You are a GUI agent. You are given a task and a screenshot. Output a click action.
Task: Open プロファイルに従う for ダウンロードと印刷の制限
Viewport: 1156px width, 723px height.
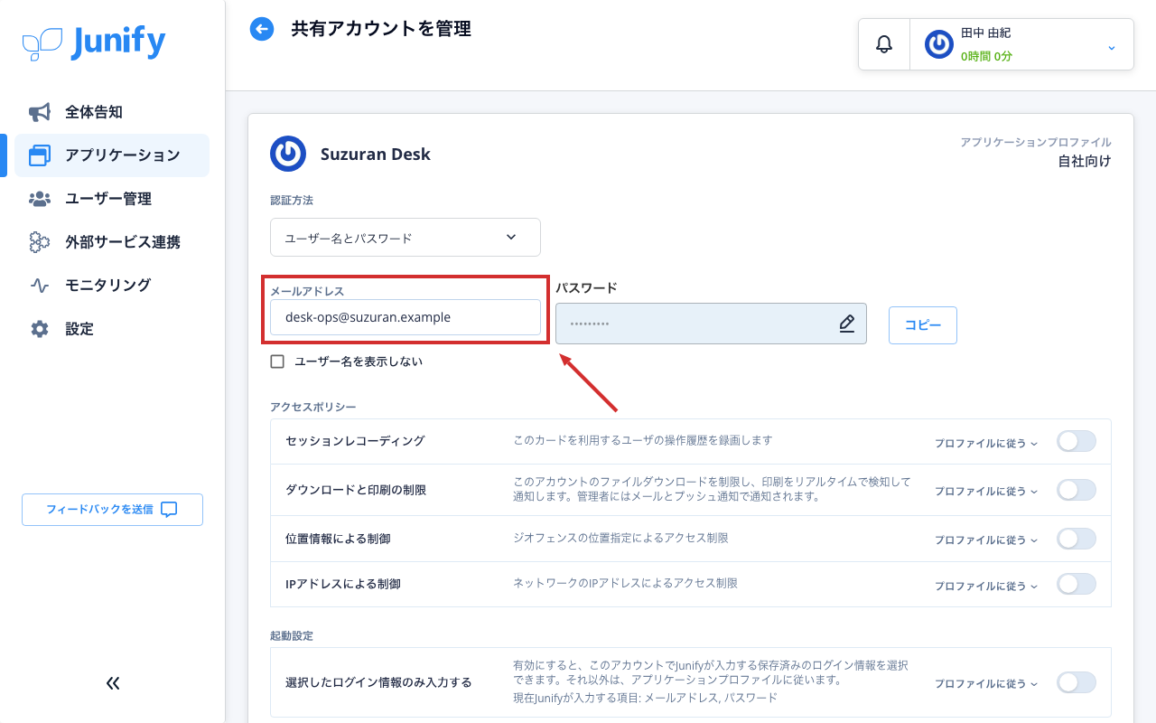coord(986,491)
